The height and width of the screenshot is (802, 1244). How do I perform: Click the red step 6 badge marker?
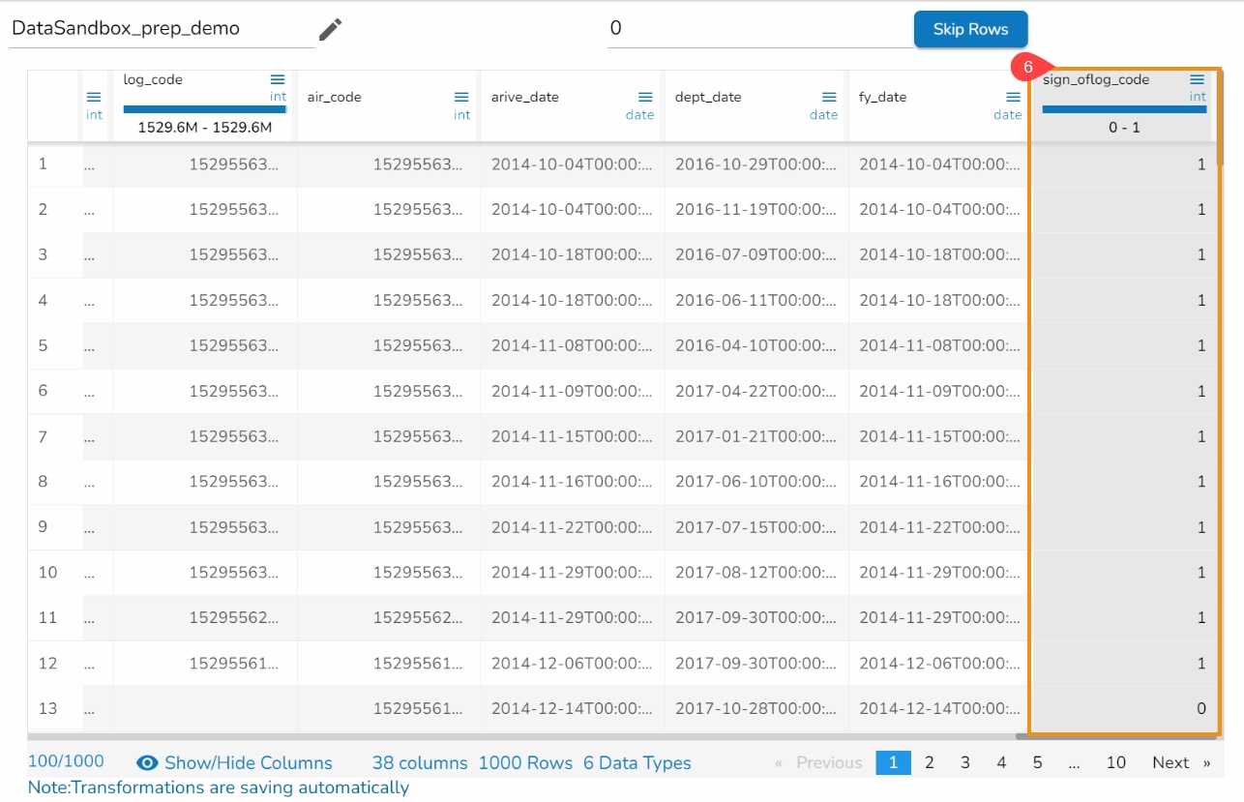pos(1027,68)
